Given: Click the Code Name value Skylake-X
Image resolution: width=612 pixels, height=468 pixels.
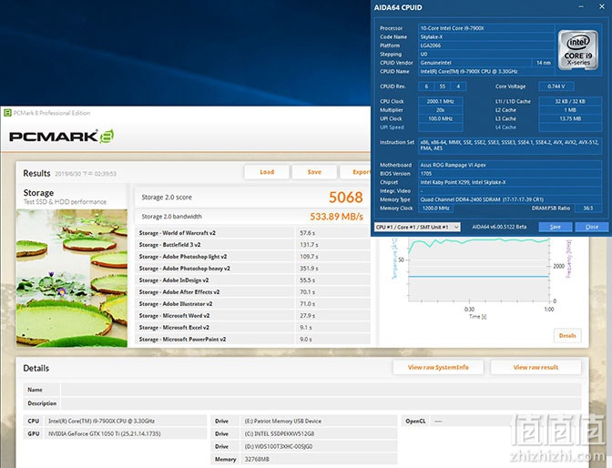Looking at the screenshot, I should [x=486, y=36].
